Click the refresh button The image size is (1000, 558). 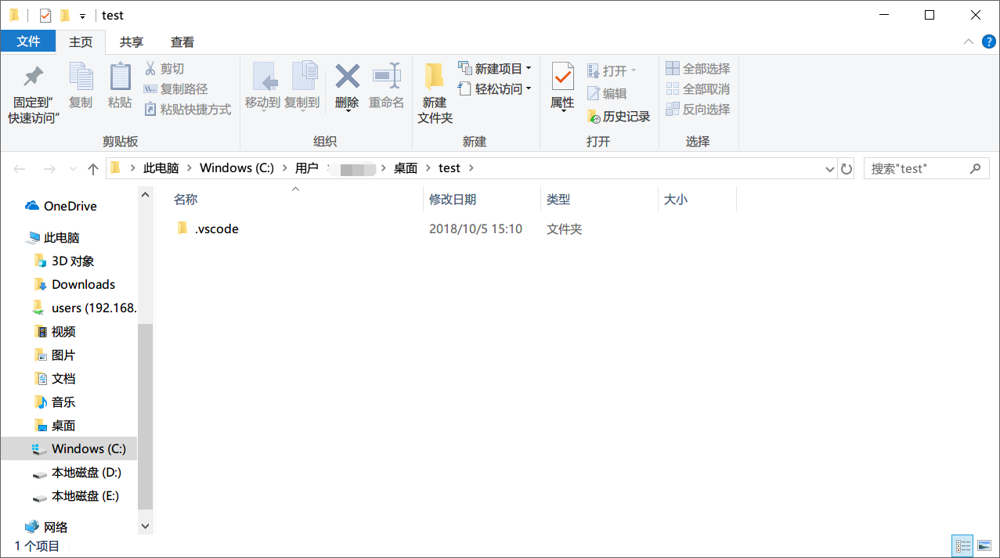point(846,169)
